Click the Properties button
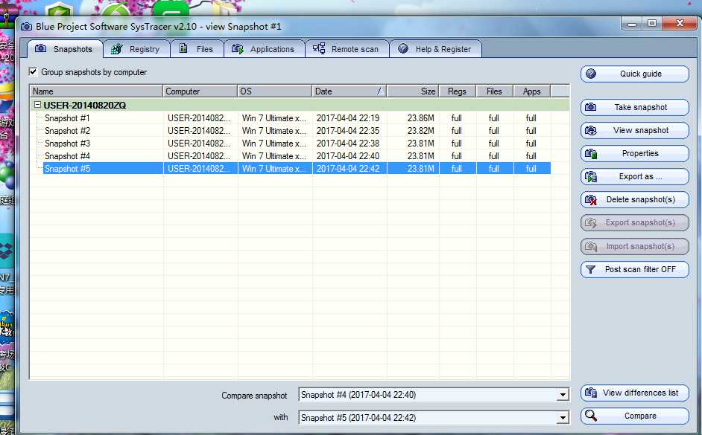The image size is (702, 435). [635, 154]
